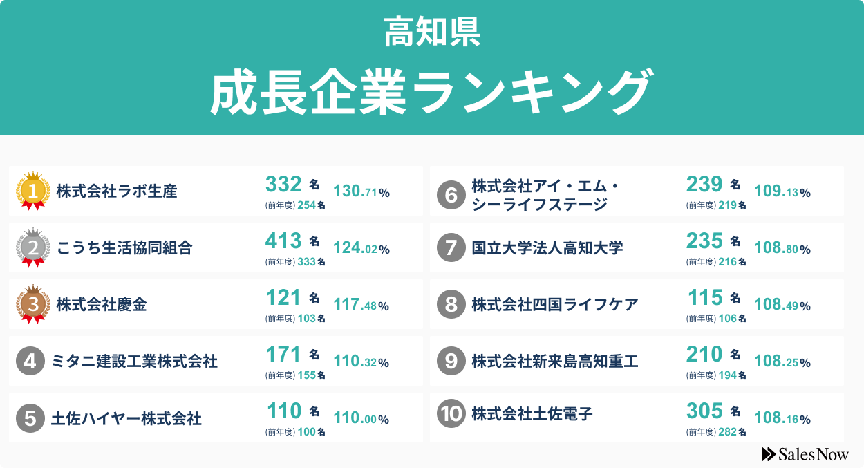Click the SalesNow logo
The image size is (864, 468).
pyautogui.click(x=805, y=454)
